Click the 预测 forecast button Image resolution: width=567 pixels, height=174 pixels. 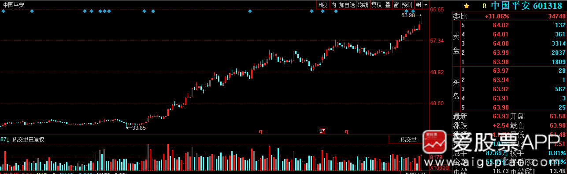coord(407,5)
